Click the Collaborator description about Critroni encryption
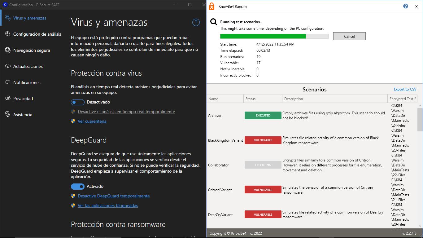 332,165
